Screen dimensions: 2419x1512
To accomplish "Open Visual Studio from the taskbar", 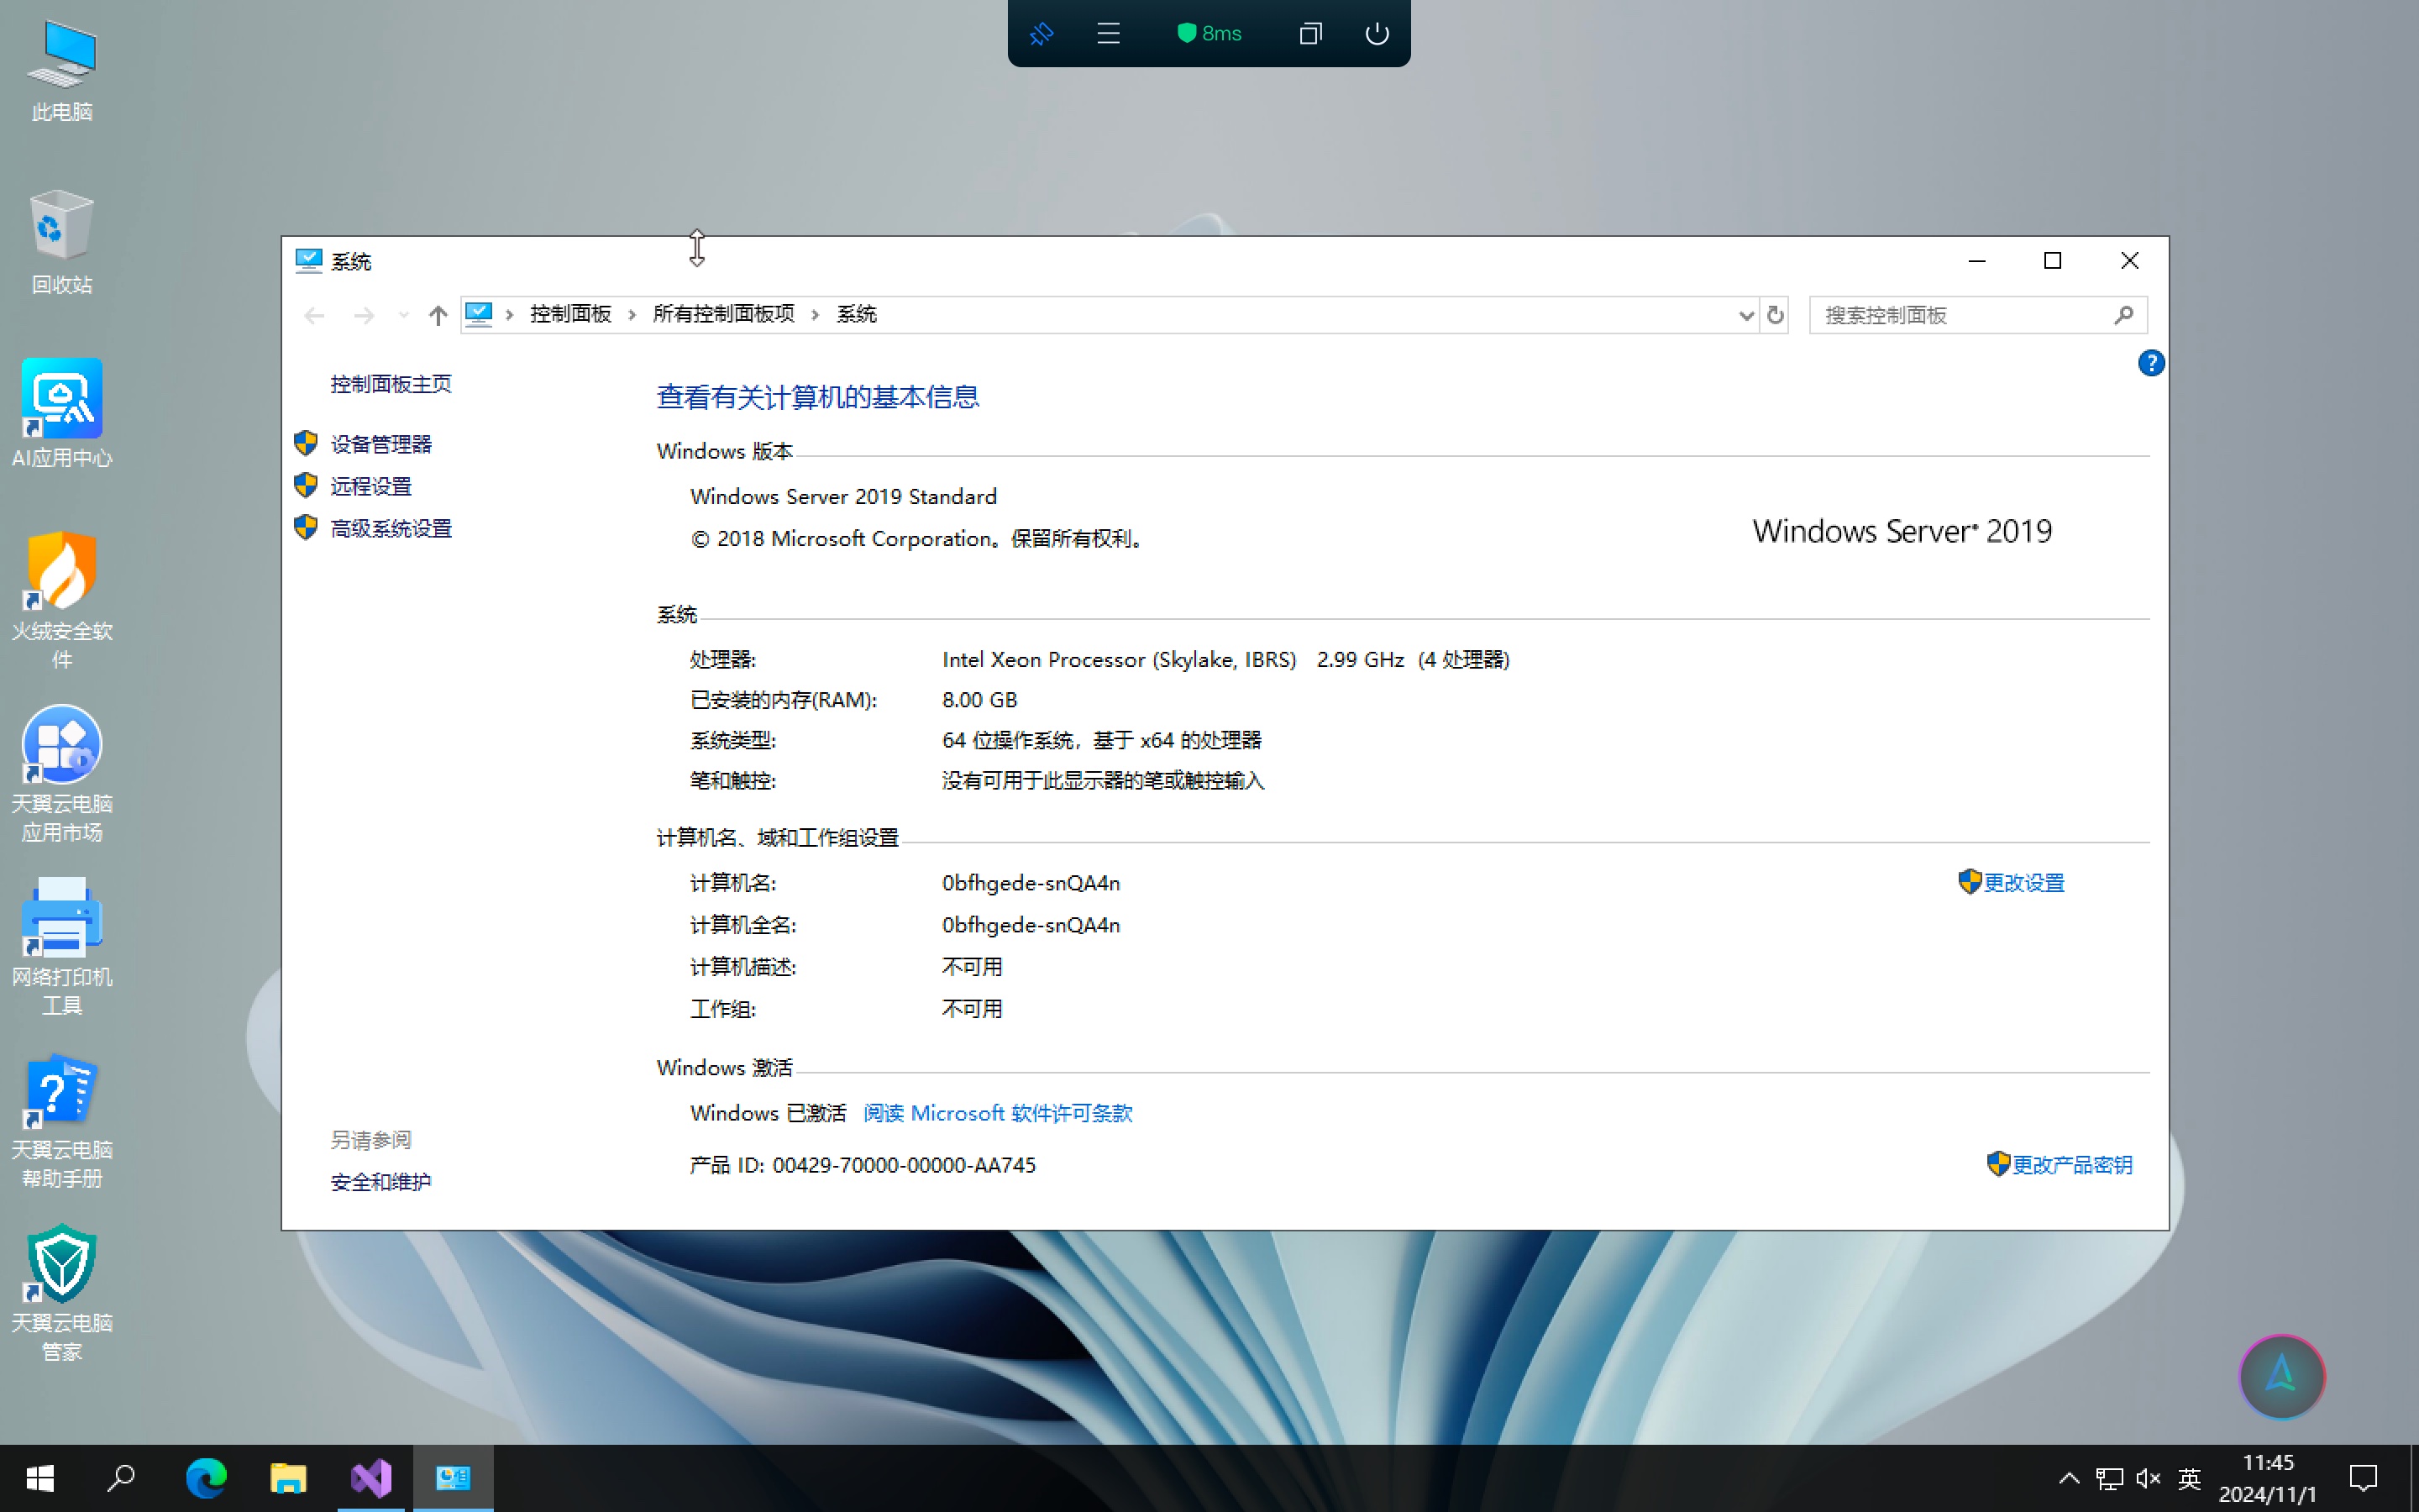I will point(371,1478).
